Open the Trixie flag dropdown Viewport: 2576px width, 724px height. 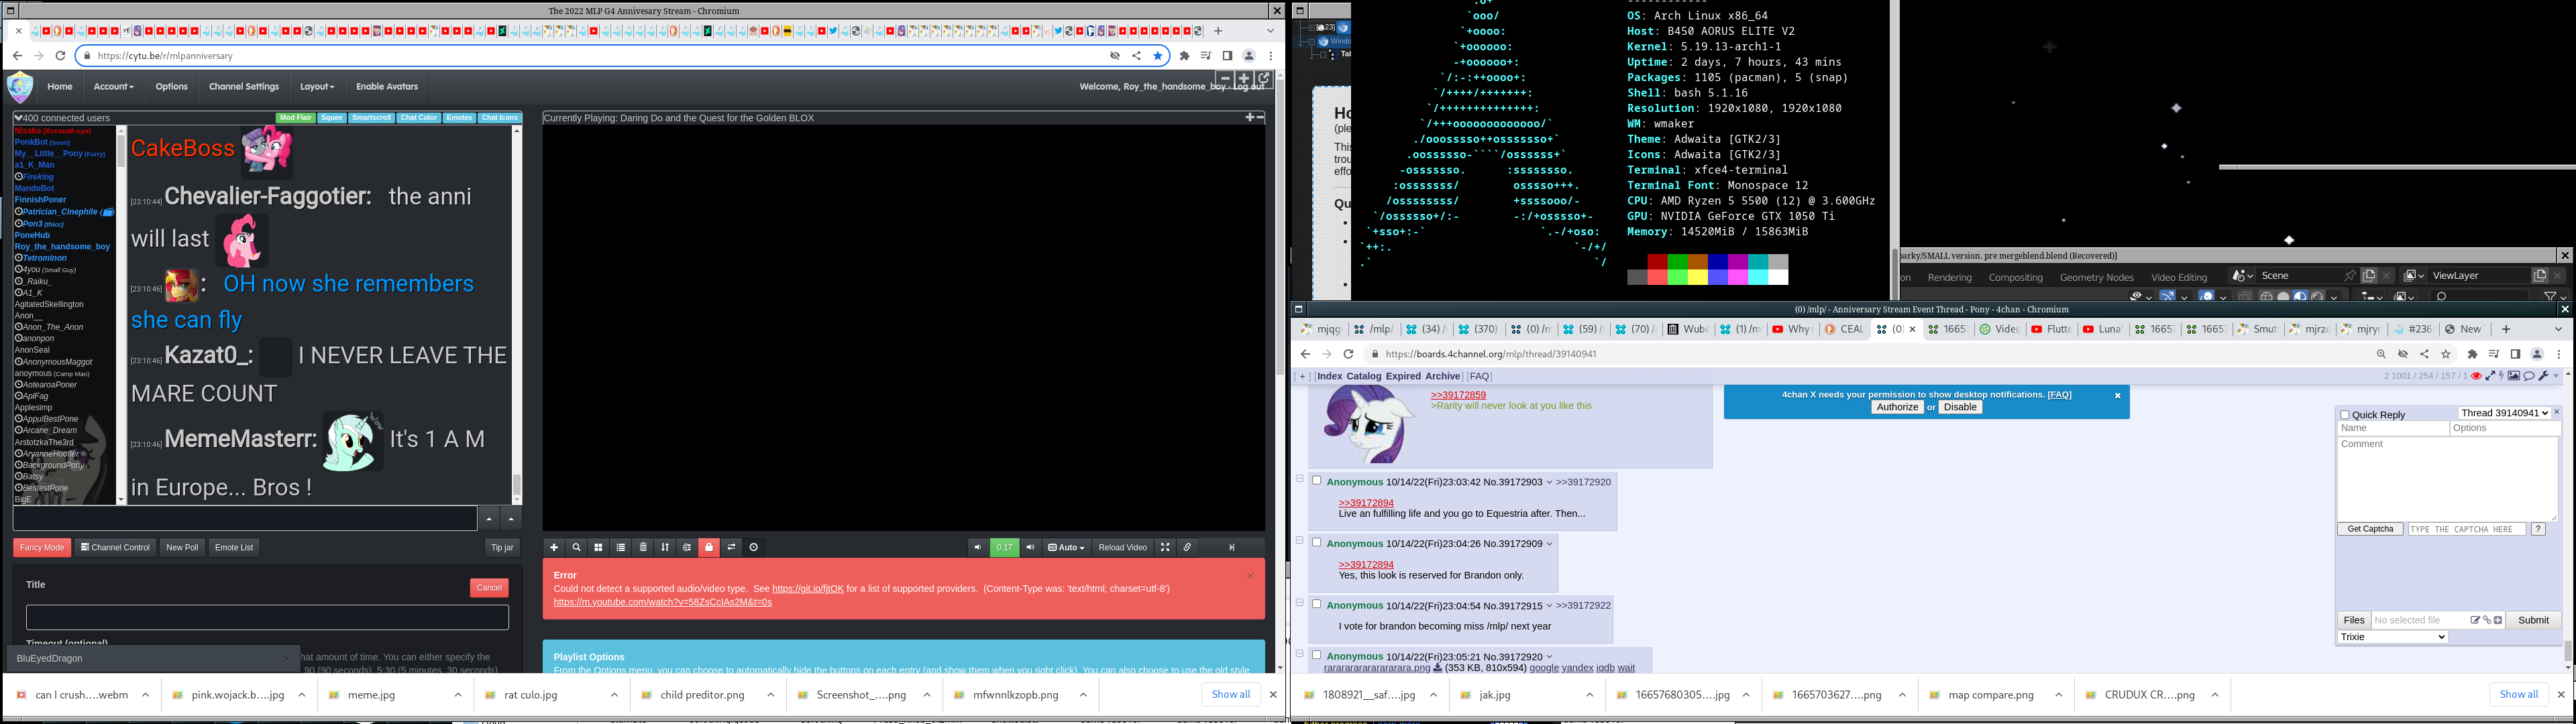tap(2392, 637)
